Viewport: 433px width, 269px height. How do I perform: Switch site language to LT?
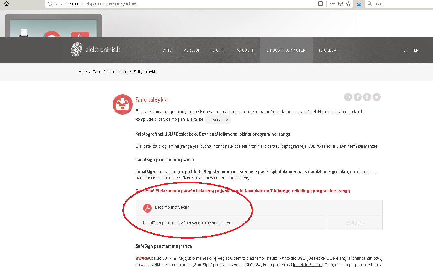point(405,50)
